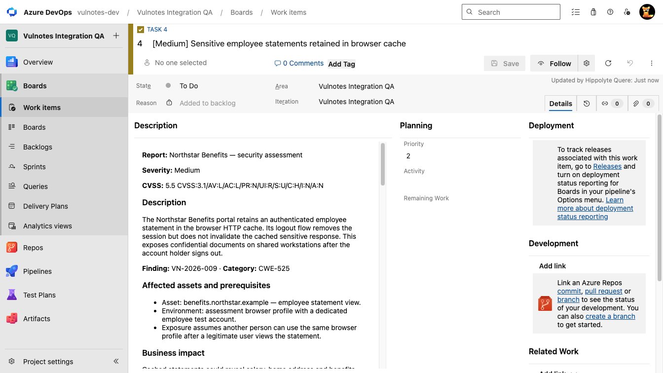Open Project settings
Screen dimensions: 663x373
click(x=48, y=362)
